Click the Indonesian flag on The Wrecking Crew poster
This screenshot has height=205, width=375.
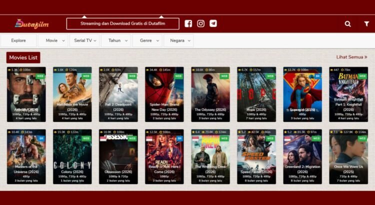[x=195, y=138]
